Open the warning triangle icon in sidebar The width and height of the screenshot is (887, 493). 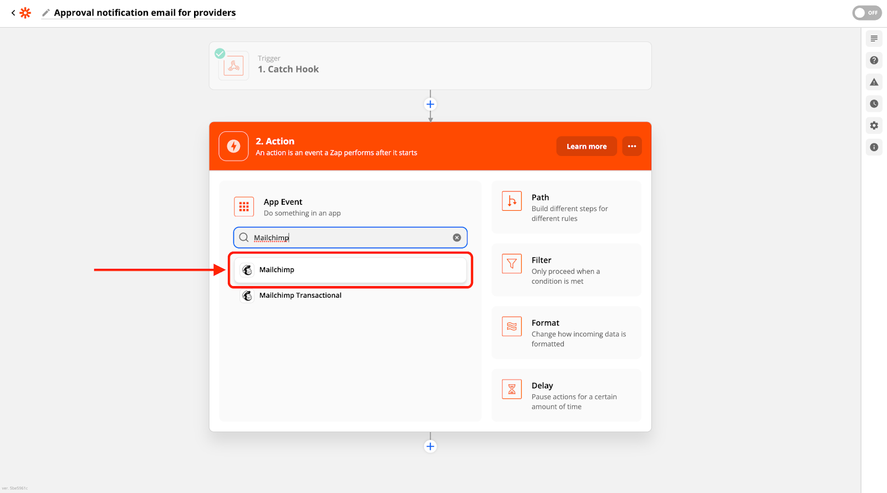[x=874, y=82]
